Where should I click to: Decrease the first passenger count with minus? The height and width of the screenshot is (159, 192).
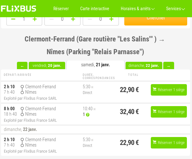[13, 19]
